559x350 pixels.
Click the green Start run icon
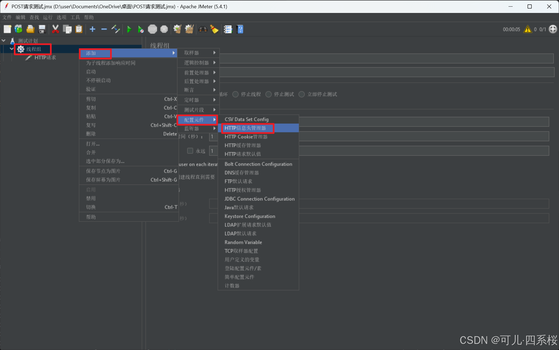click(x=129, y=29)
